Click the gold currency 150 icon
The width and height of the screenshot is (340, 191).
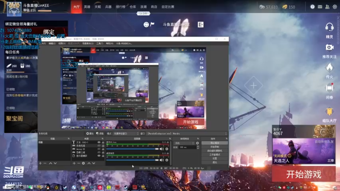(285, 7)
